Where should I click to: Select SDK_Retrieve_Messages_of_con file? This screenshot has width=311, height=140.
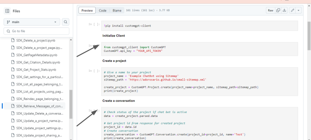pos(40,106)
